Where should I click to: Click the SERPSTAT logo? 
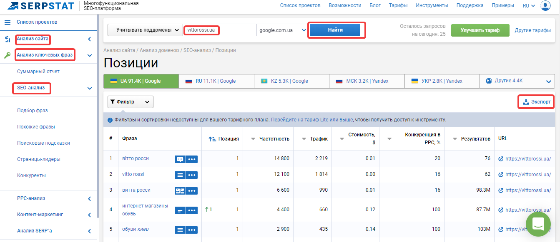[40, 6]
